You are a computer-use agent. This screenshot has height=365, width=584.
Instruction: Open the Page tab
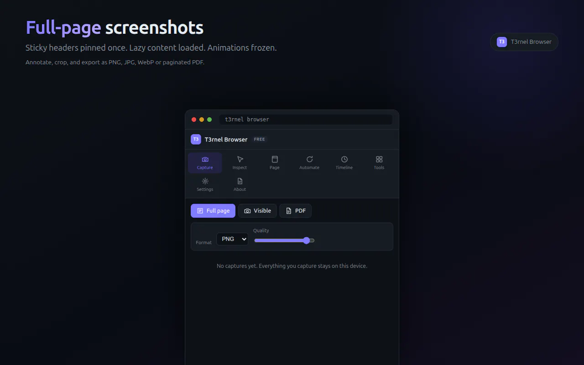pos(275,163)
